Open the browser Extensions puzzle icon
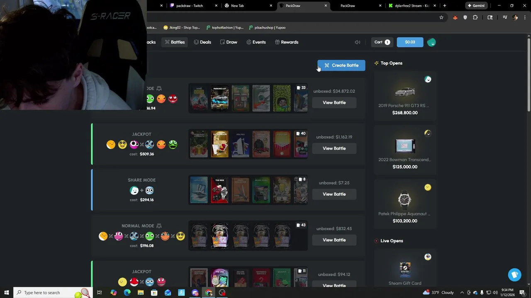The width and height of the screenshot is (531, 298). [475, 17]
